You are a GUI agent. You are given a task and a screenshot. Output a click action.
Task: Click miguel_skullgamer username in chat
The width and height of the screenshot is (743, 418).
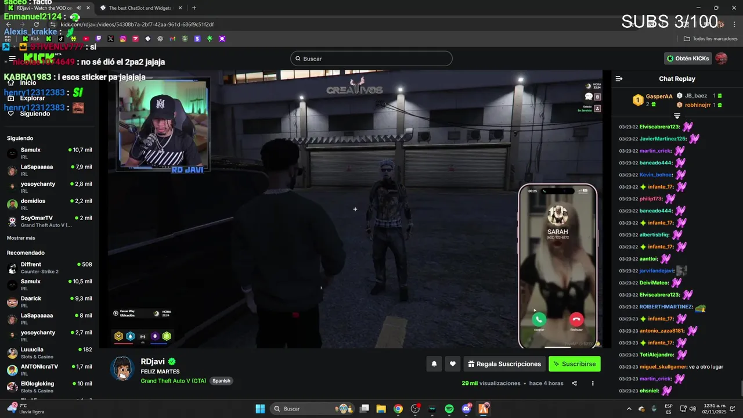pos(663,367)
